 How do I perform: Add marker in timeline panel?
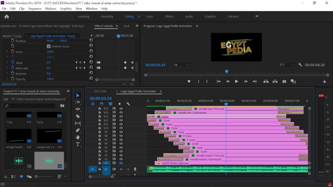[120, 104]
